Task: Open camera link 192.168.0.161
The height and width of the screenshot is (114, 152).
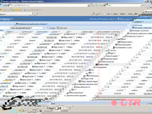Action: pos(49,40)
